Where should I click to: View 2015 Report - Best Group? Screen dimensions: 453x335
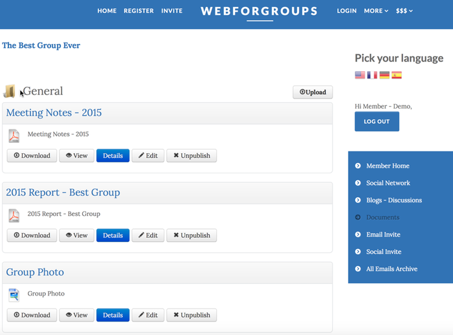(x=76, y=235)
